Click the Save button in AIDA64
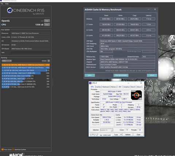 click(90, 75)
